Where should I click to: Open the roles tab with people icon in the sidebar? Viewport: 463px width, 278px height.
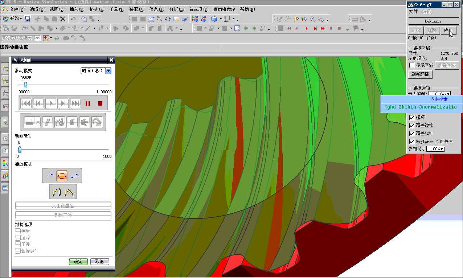[5, 176]
